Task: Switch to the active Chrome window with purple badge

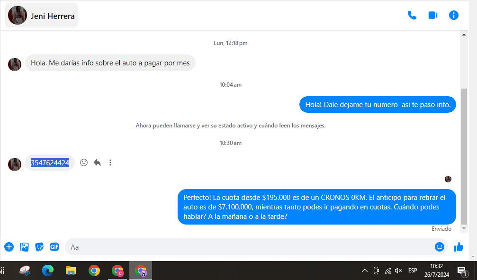Action: pos(141,271)
